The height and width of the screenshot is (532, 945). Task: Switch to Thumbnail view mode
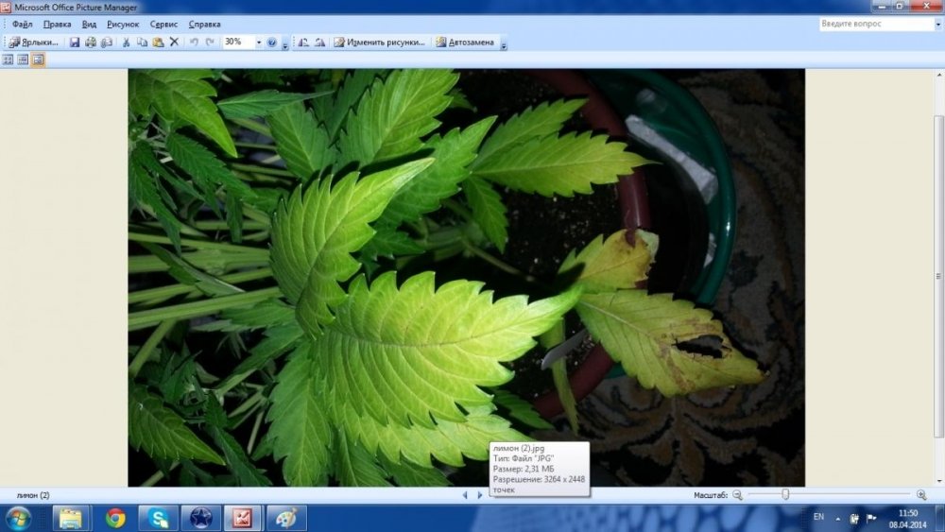click(x=8, y=60)
